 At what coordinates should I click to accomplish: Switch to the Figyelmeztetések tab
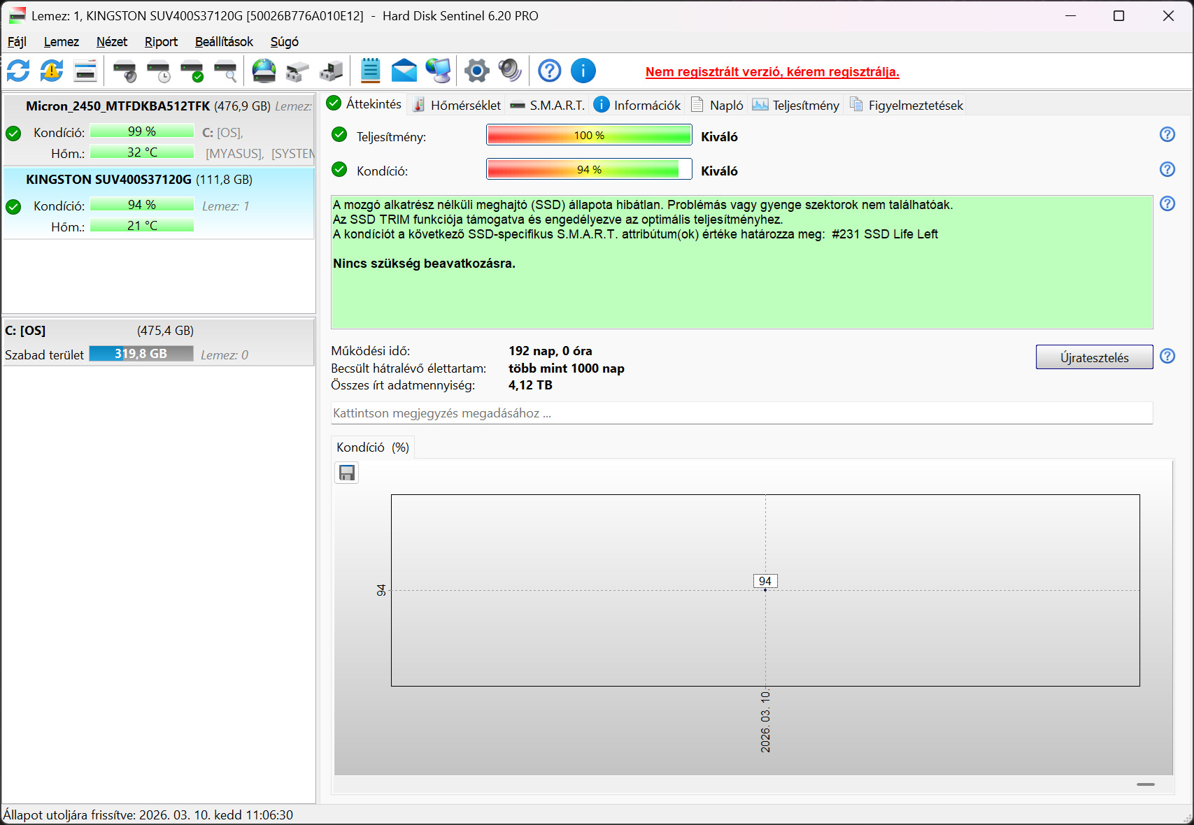[907, 105]
